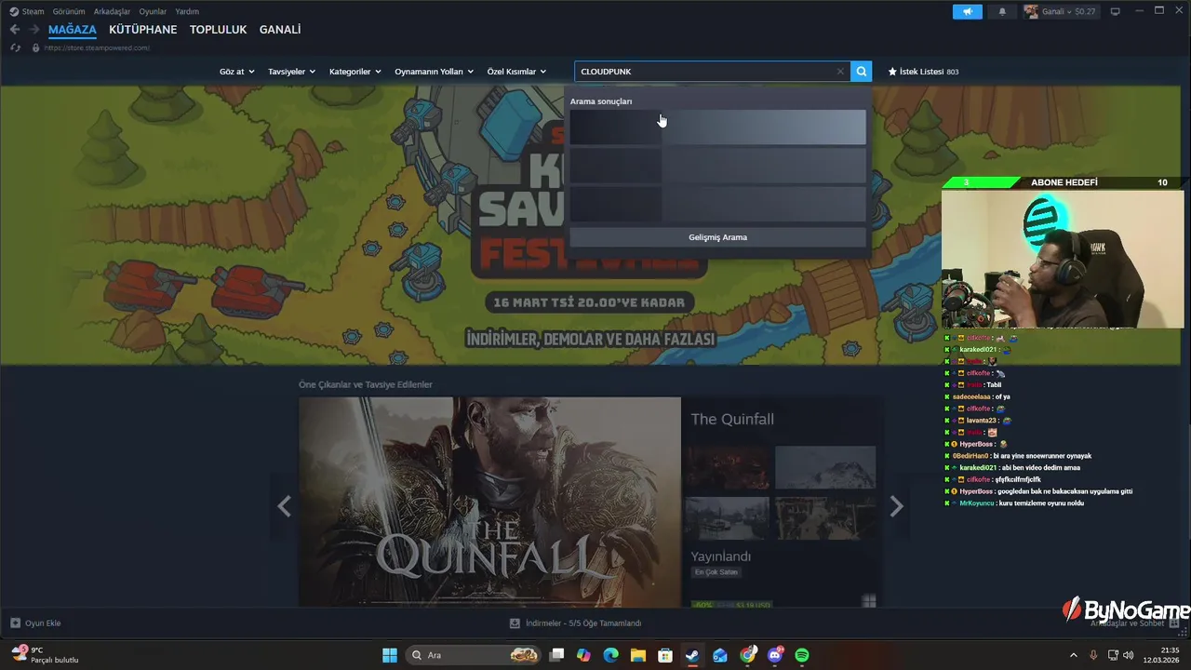
Task: Expand the Oynamanın Yolları dropdown
Action: [x=434, y=72]
